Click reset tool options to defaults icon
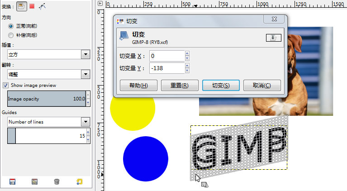 (x=79, y=181)
